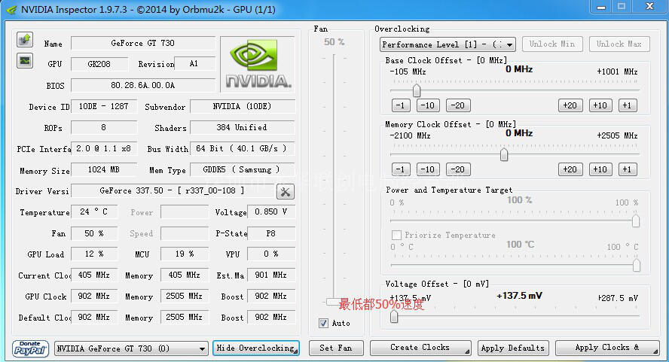Click the P-State value P8
Viewport: 669px width, 362px height.
[x=271, y=233]
